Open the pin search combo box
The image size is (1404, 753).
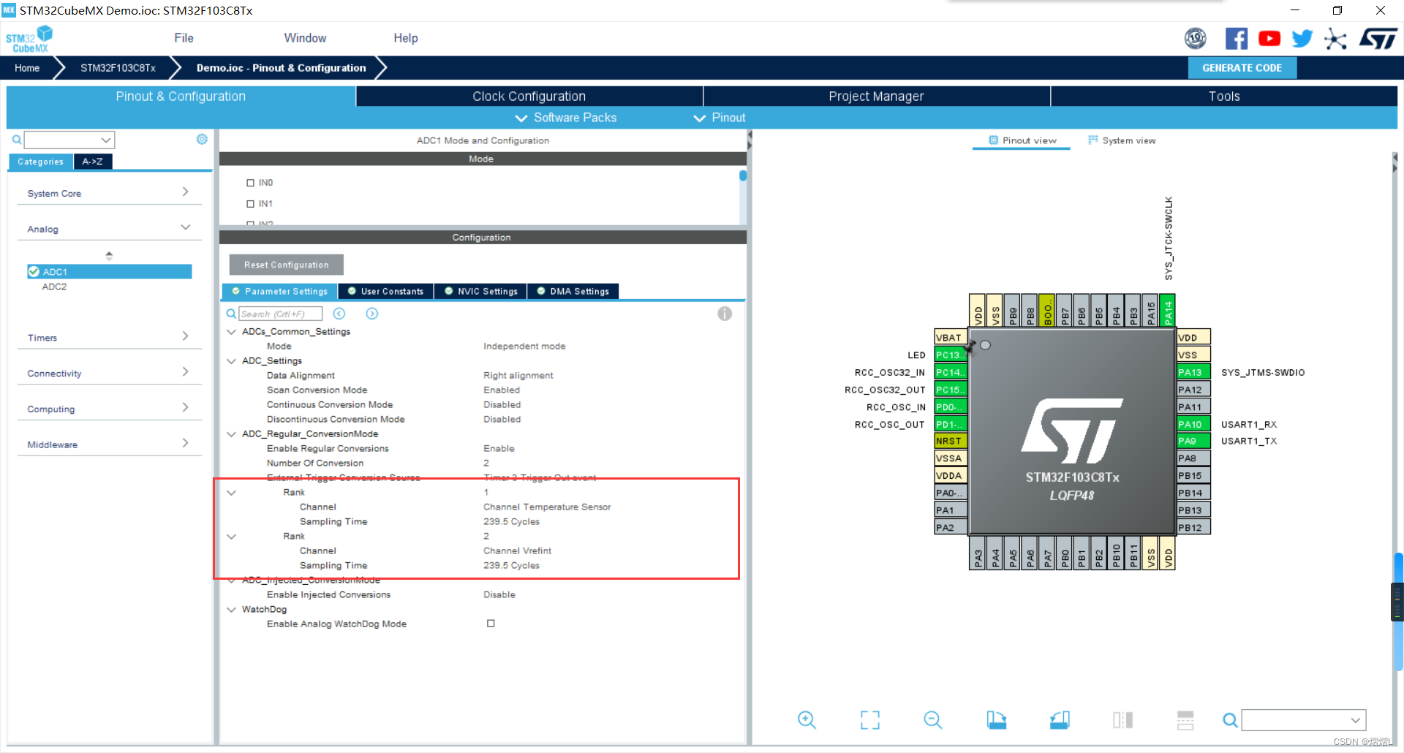click(x=1304, y=720)
